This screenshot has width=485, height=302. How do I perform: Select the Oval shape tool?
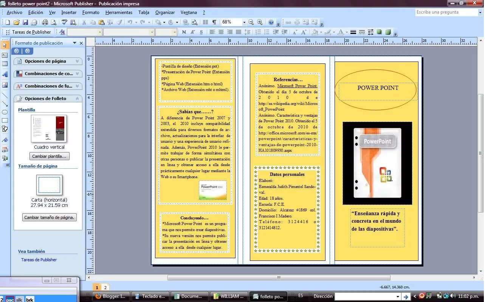(5, 112)
